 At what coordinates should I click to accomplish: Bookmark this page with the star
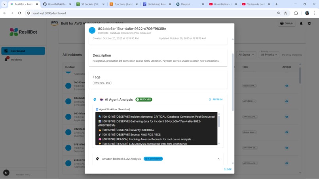coord(285,13)
